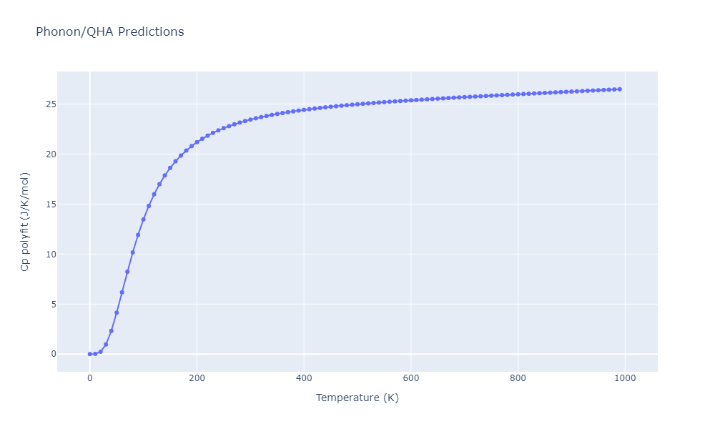The width and height of the screenshot is (715, 429).
Task: Click the x-axis tick label 200
Action: pyautogui.click(x=197, y=378)
